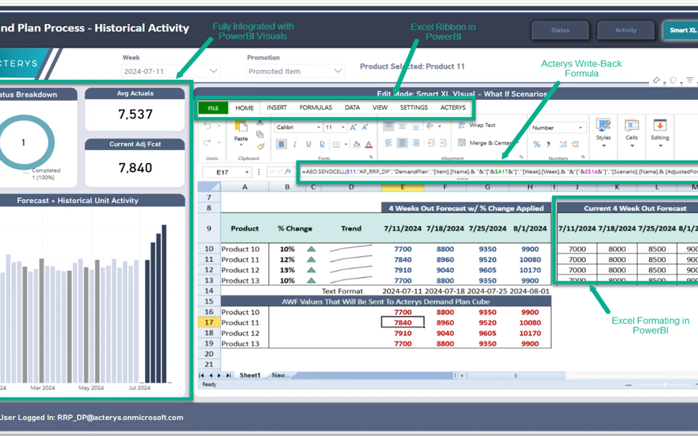Pin the visual with the pin icon
Viewport: 698px width, 436px height.
point(656,80)
